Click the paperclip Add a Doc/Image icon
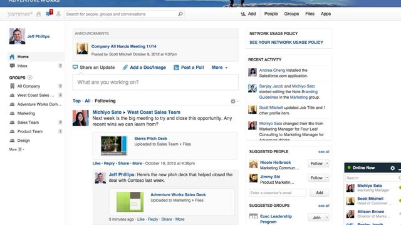The height and width of the screenshot is (225, 401). pos(125,67)
